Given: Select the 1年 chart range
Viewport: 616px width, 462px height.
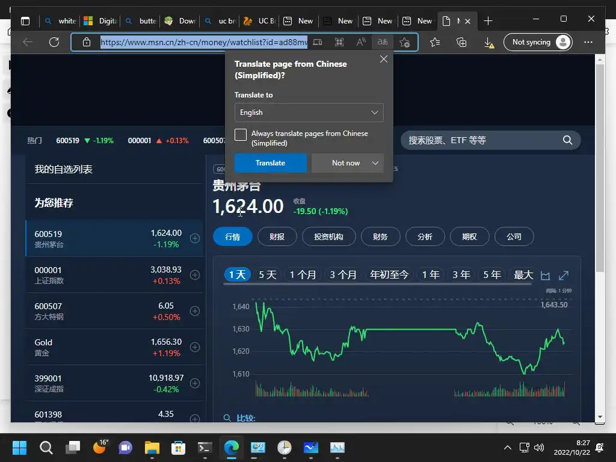Looking at the screenshot, I should click(x=431, y=274).
